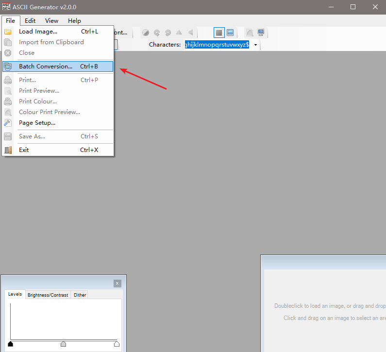Expand the Characters dropdown arrow

[x=255, y=45]
